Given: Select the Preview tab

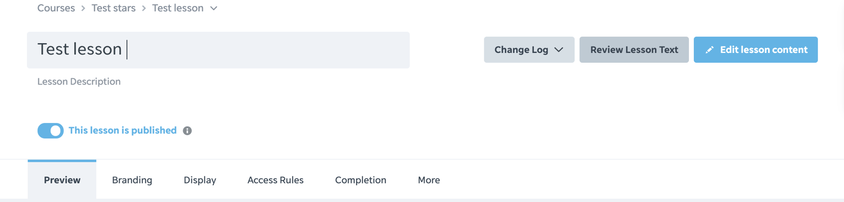Looking at the screenshot, I should pyautogui.click(x=62, y=180).
